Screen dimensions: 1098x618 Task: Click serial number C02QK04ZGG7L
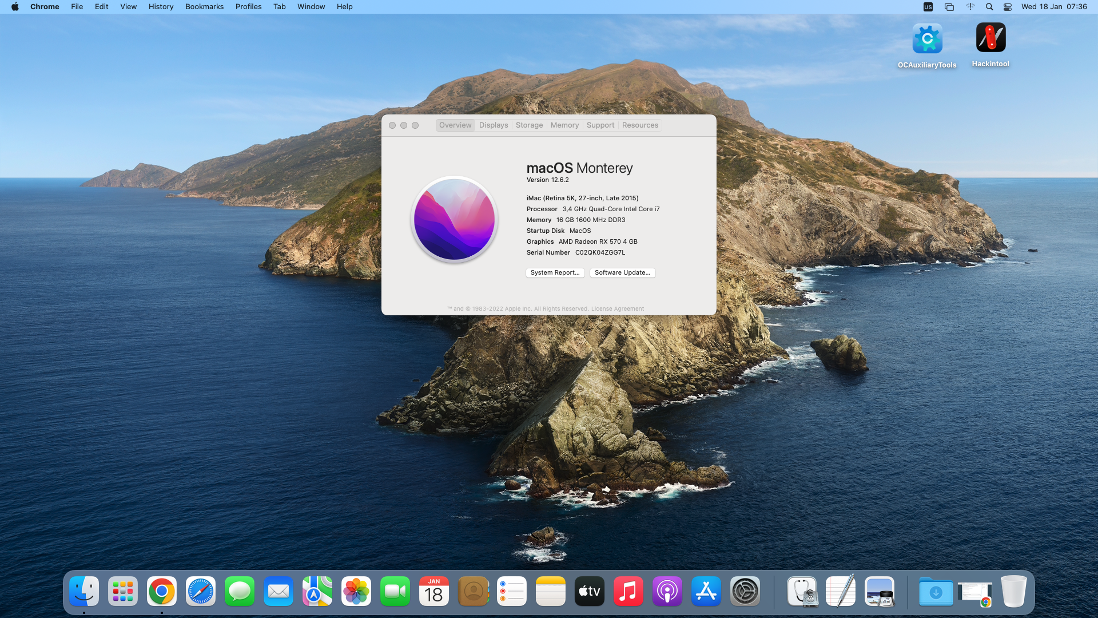(x=600, y=253)
